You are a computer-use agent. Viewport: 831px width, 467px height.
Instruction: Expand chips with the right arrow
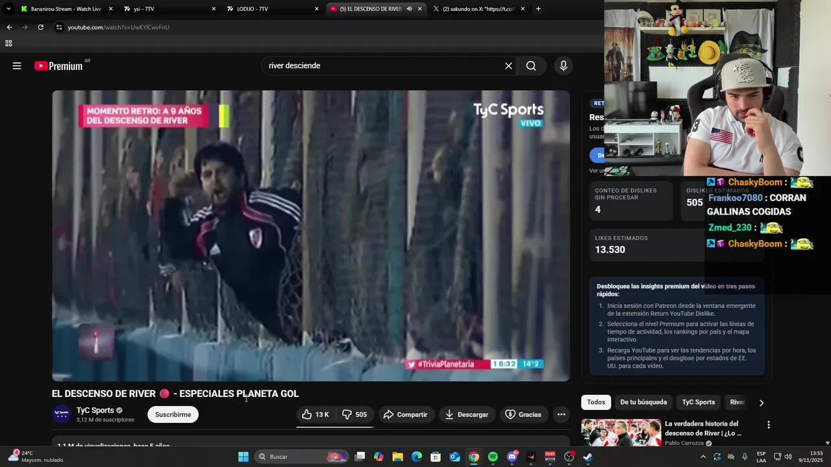pyautogui.click(x=761, y=403)
